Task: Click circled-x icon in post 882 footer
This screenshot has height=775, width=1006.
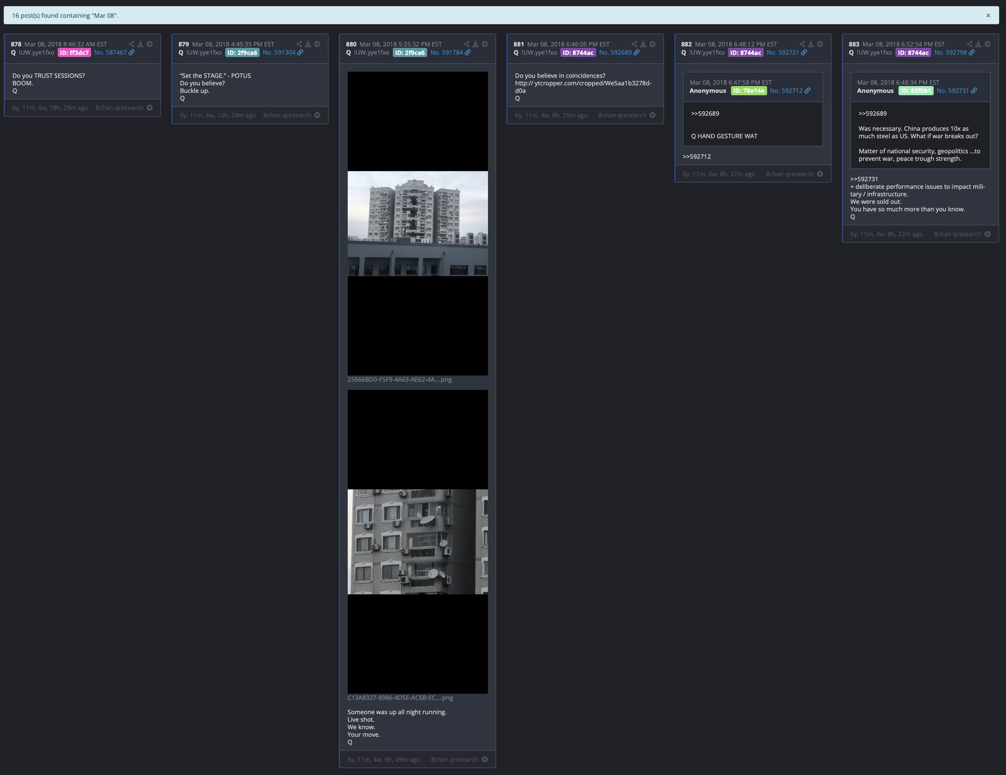Action: (820, 174)
